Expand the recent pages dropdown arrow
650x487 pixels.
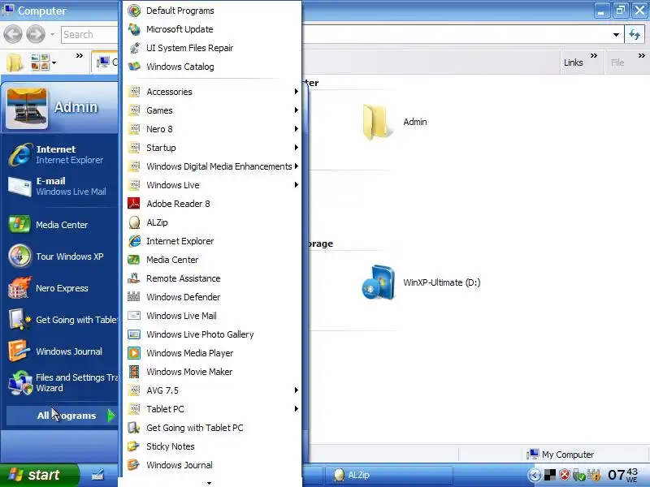tap(52, 34)
